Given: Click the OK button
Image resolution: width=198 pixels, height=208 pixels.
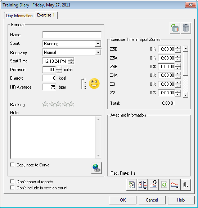Looking at the screenshot, I should coord(123,200).
